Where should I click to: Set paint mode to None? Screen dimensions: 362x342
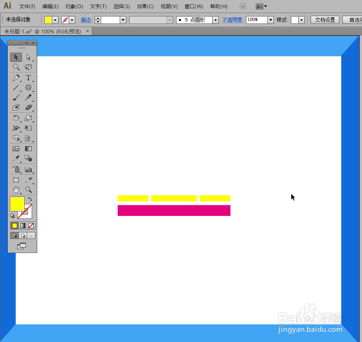click(x=31, y=225)
